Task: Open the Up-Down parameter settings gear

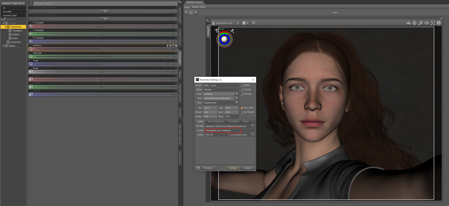Action: [176, 46]
